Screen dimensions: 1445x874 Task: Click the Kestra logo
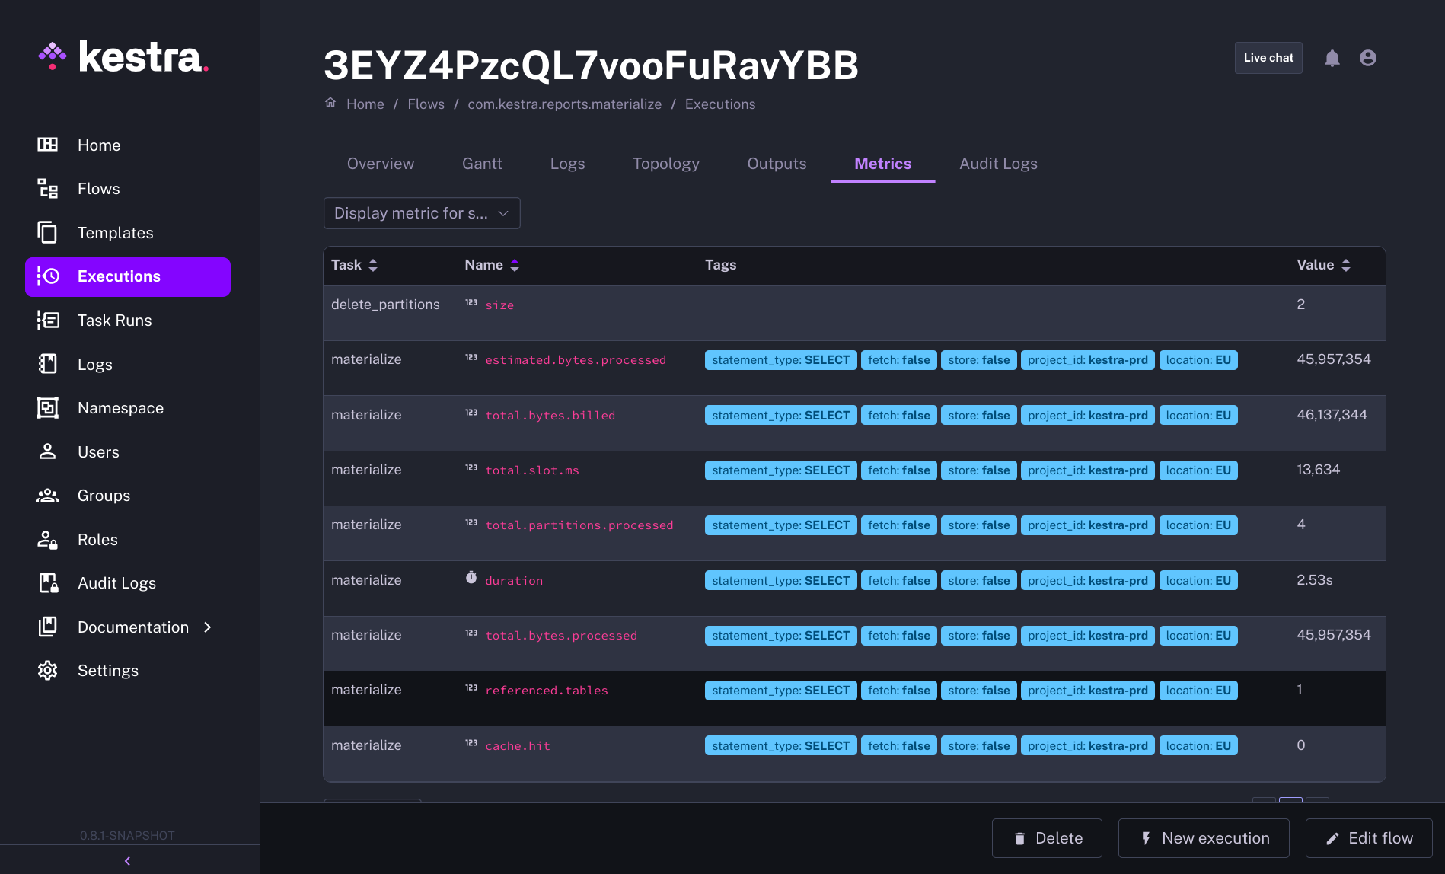pyautogui.click(x=123, y=57)
